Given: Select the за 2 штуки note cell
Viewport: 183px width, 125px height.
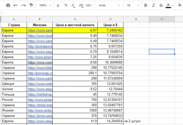Looking at the screenshot, I should 136,121.
